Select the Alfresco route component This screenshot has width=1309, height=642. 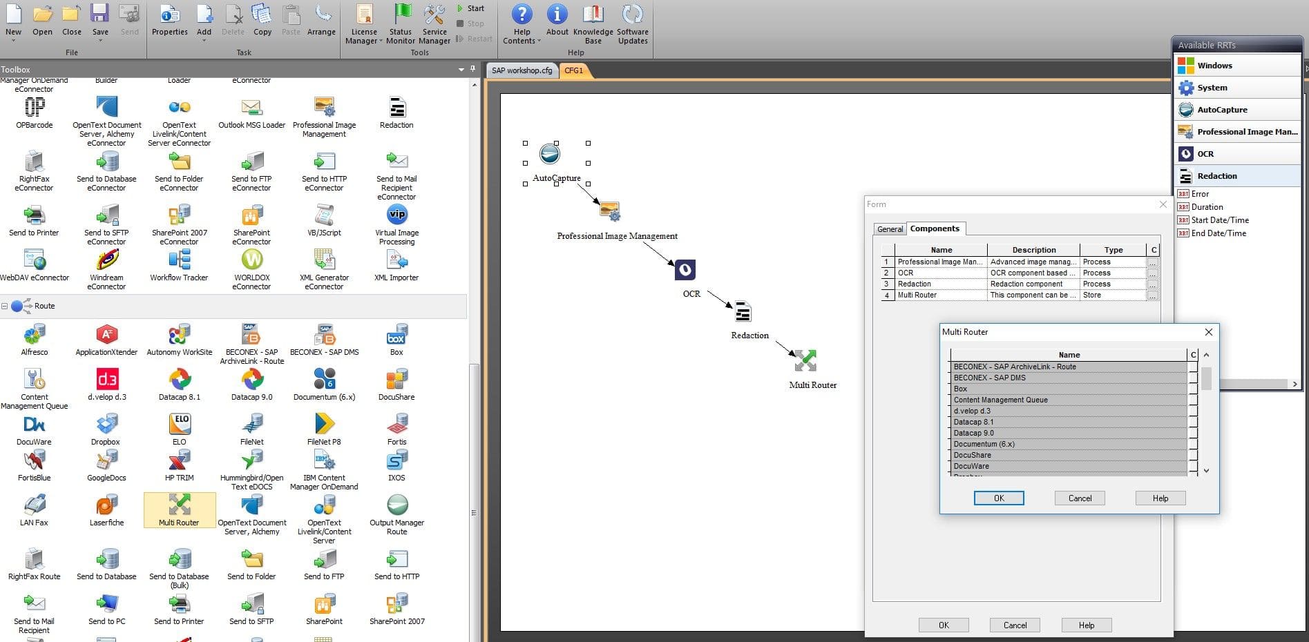coord(35,340)
